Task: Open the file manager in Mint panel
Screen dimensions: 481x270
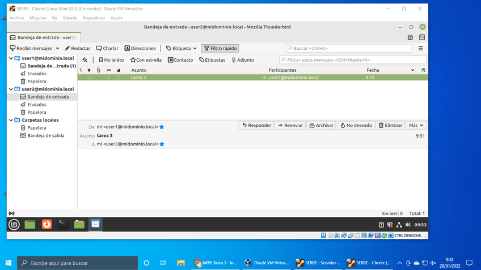Action: coord(79,224)
